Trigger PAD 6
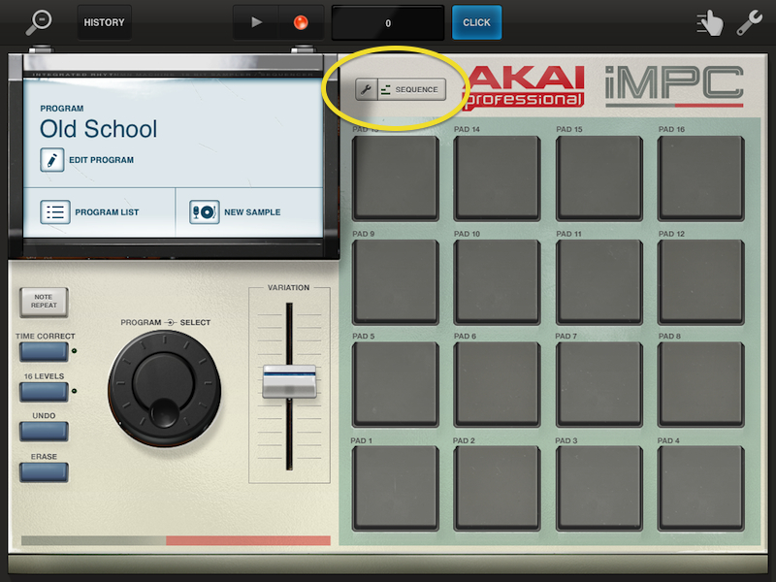The height and width of the screenshot is (582, 776). tap(497, 384)
